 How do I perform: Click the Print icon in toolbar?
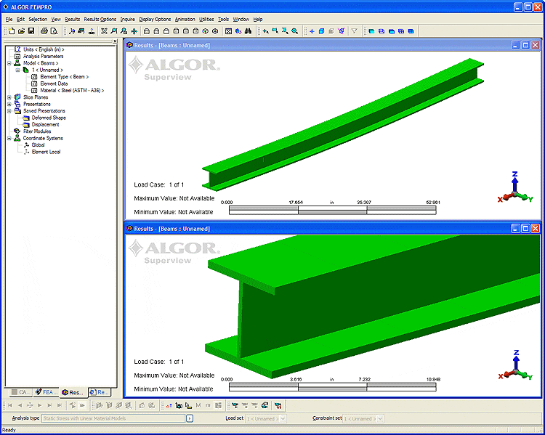[44, 31]
